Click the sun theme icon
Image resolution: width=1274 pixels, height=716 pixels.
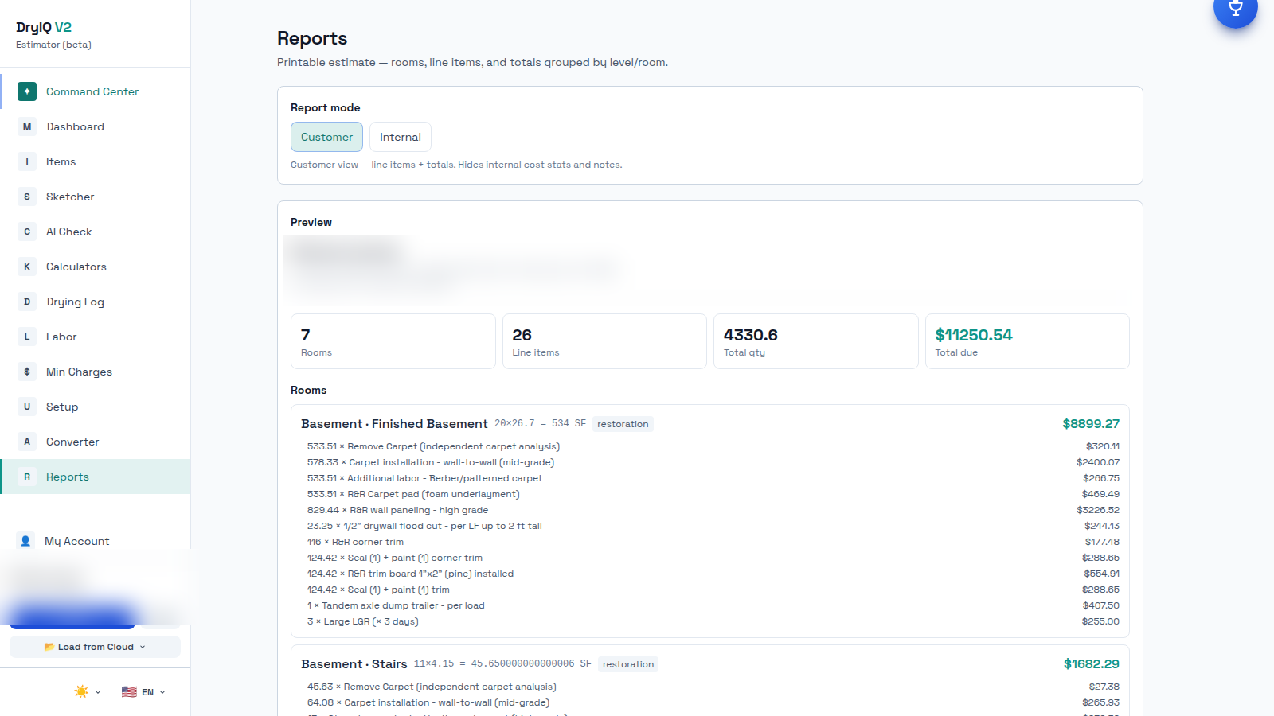tap(81, 692)
